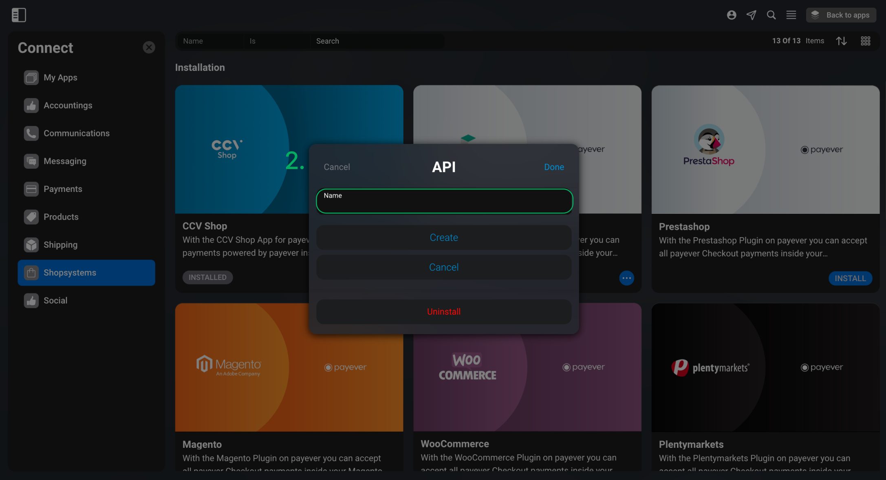
Task: Click the Social thumbs-up icon
Action: point(31,301)
